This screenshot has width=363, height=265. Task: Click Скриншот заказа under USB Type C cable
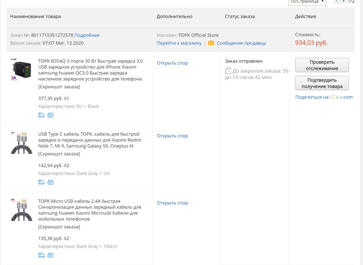coord(59,154)
